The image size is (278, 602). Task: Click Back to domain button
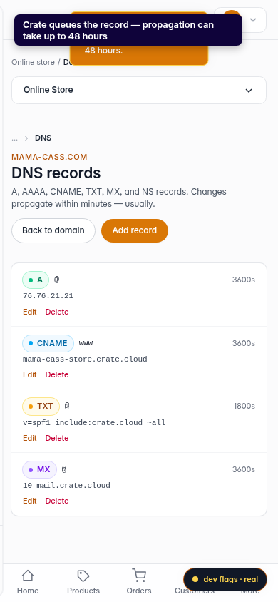click(53, 230)
